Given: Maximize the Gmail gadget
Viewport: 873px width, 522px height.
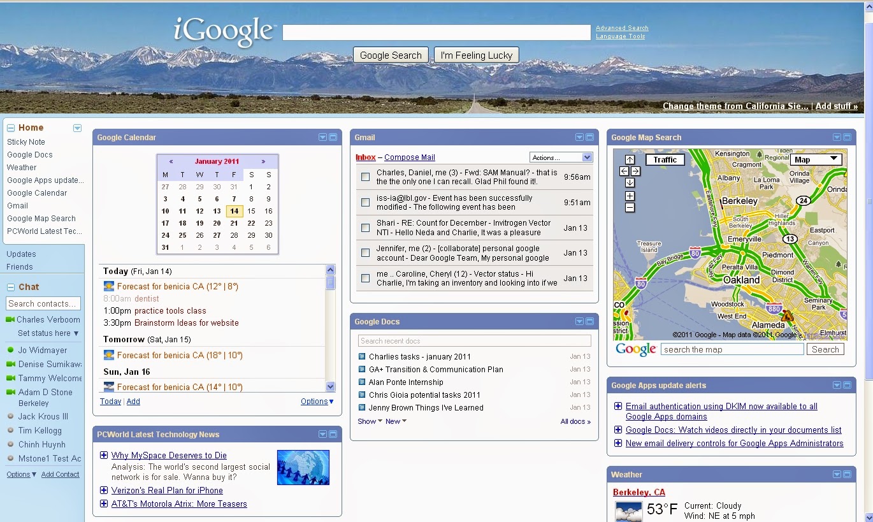Looking at the screenshot, I should [x=589, y=138].
